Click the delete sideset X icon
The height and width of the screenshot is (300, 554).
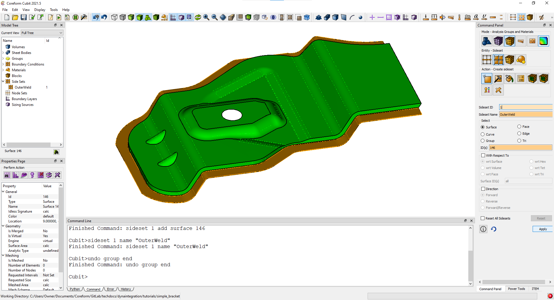point(498,90)
